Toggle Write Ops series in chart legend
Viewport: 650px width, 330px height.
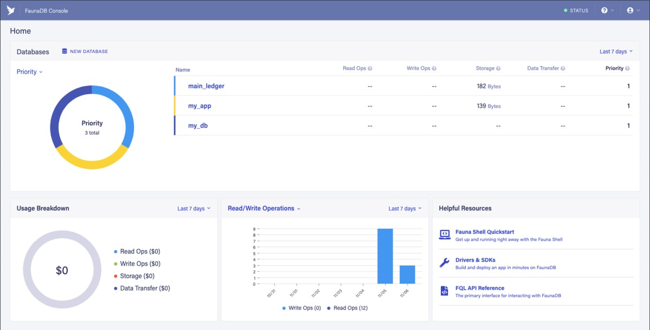coord(302,308)
